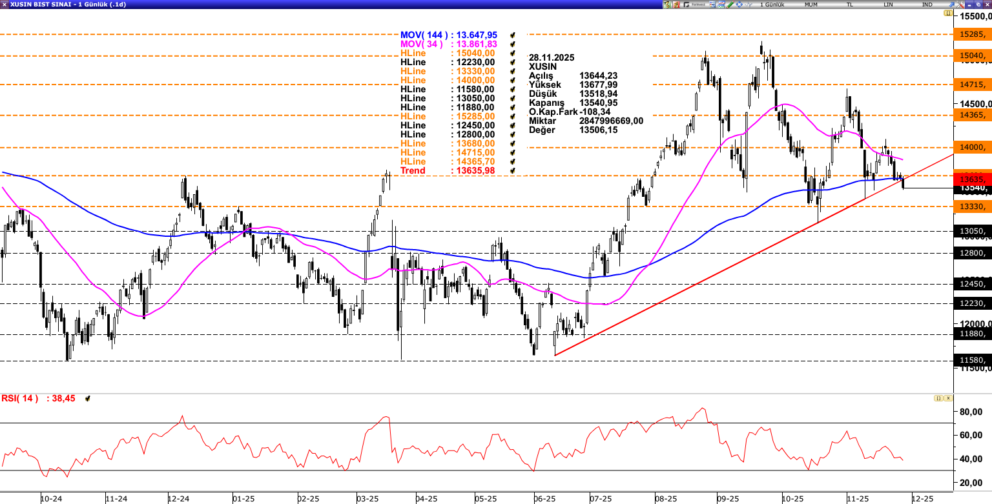Screen dimensions: 992x504
Task: Toggle the RSI(14) indicator checkmark
Action: (x=87, y=399)
